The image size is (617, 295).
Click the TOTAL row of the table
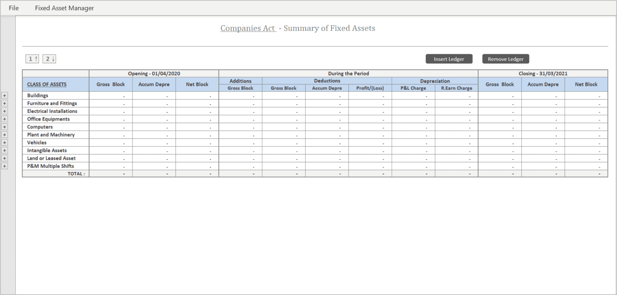tap(77, 173)
